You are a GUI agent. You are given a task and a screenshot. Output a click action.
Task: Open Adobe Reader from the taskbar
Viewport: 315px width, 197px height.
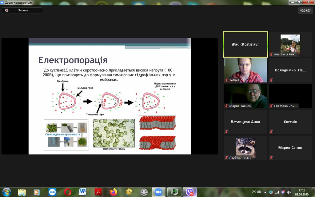(98, 192)
